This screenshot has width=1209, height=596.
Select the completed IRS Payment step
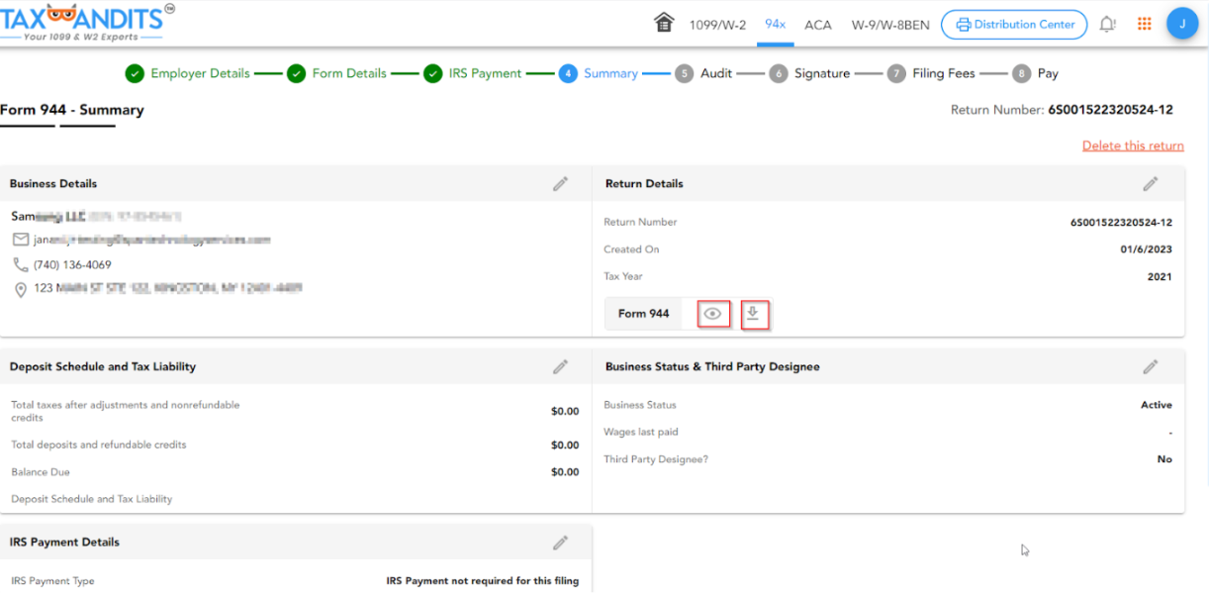coord(483,72)
